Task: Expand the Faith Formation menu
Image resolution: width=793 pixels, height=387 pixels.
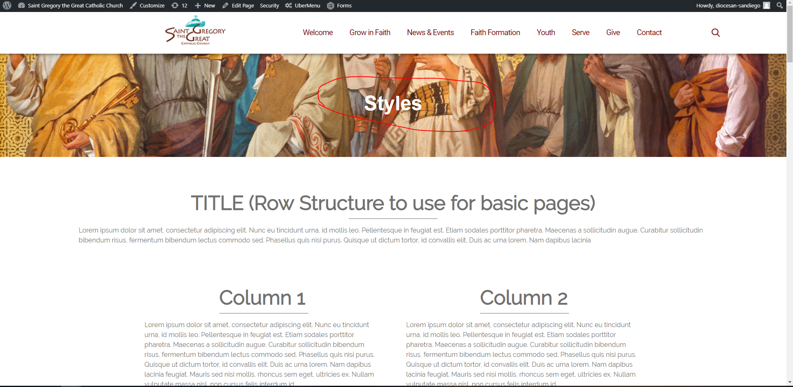Action: [x=495, y=33]
